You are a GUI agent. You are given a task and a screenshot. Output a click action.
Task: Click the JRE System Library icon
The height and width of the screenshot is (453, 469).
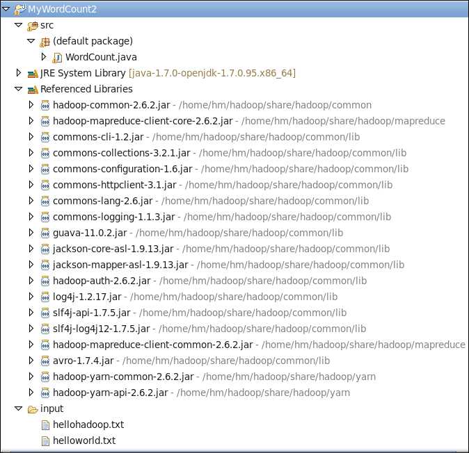33,74
